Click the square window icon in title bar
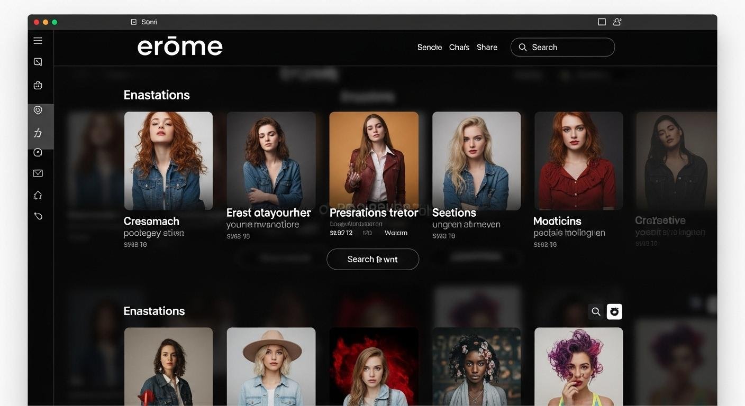 [x=602, y=22]
